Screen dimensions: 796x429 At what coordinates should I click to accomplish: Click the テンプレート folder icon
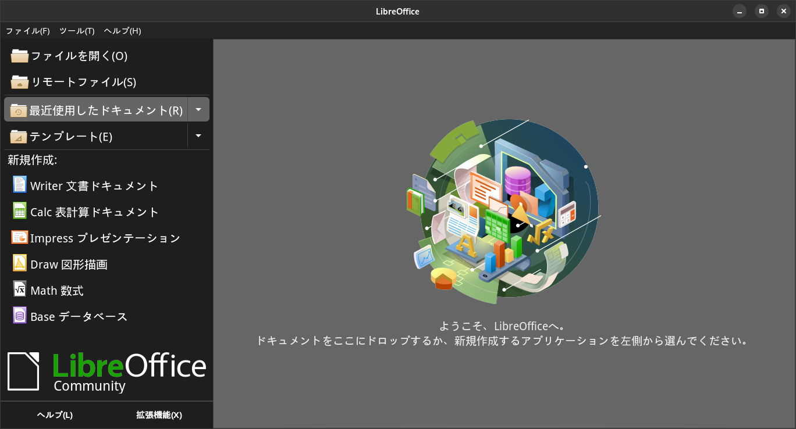19,137
